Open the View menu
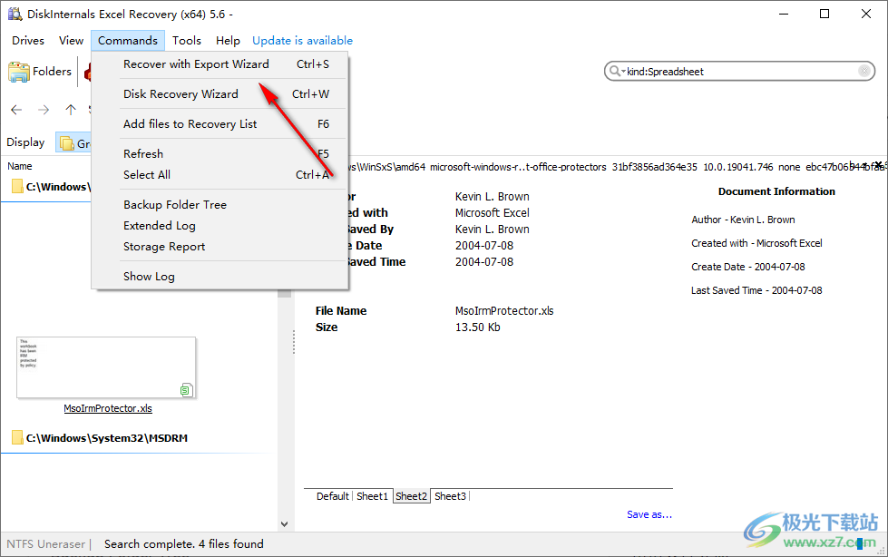888x557 pixels. click(71, 41)
